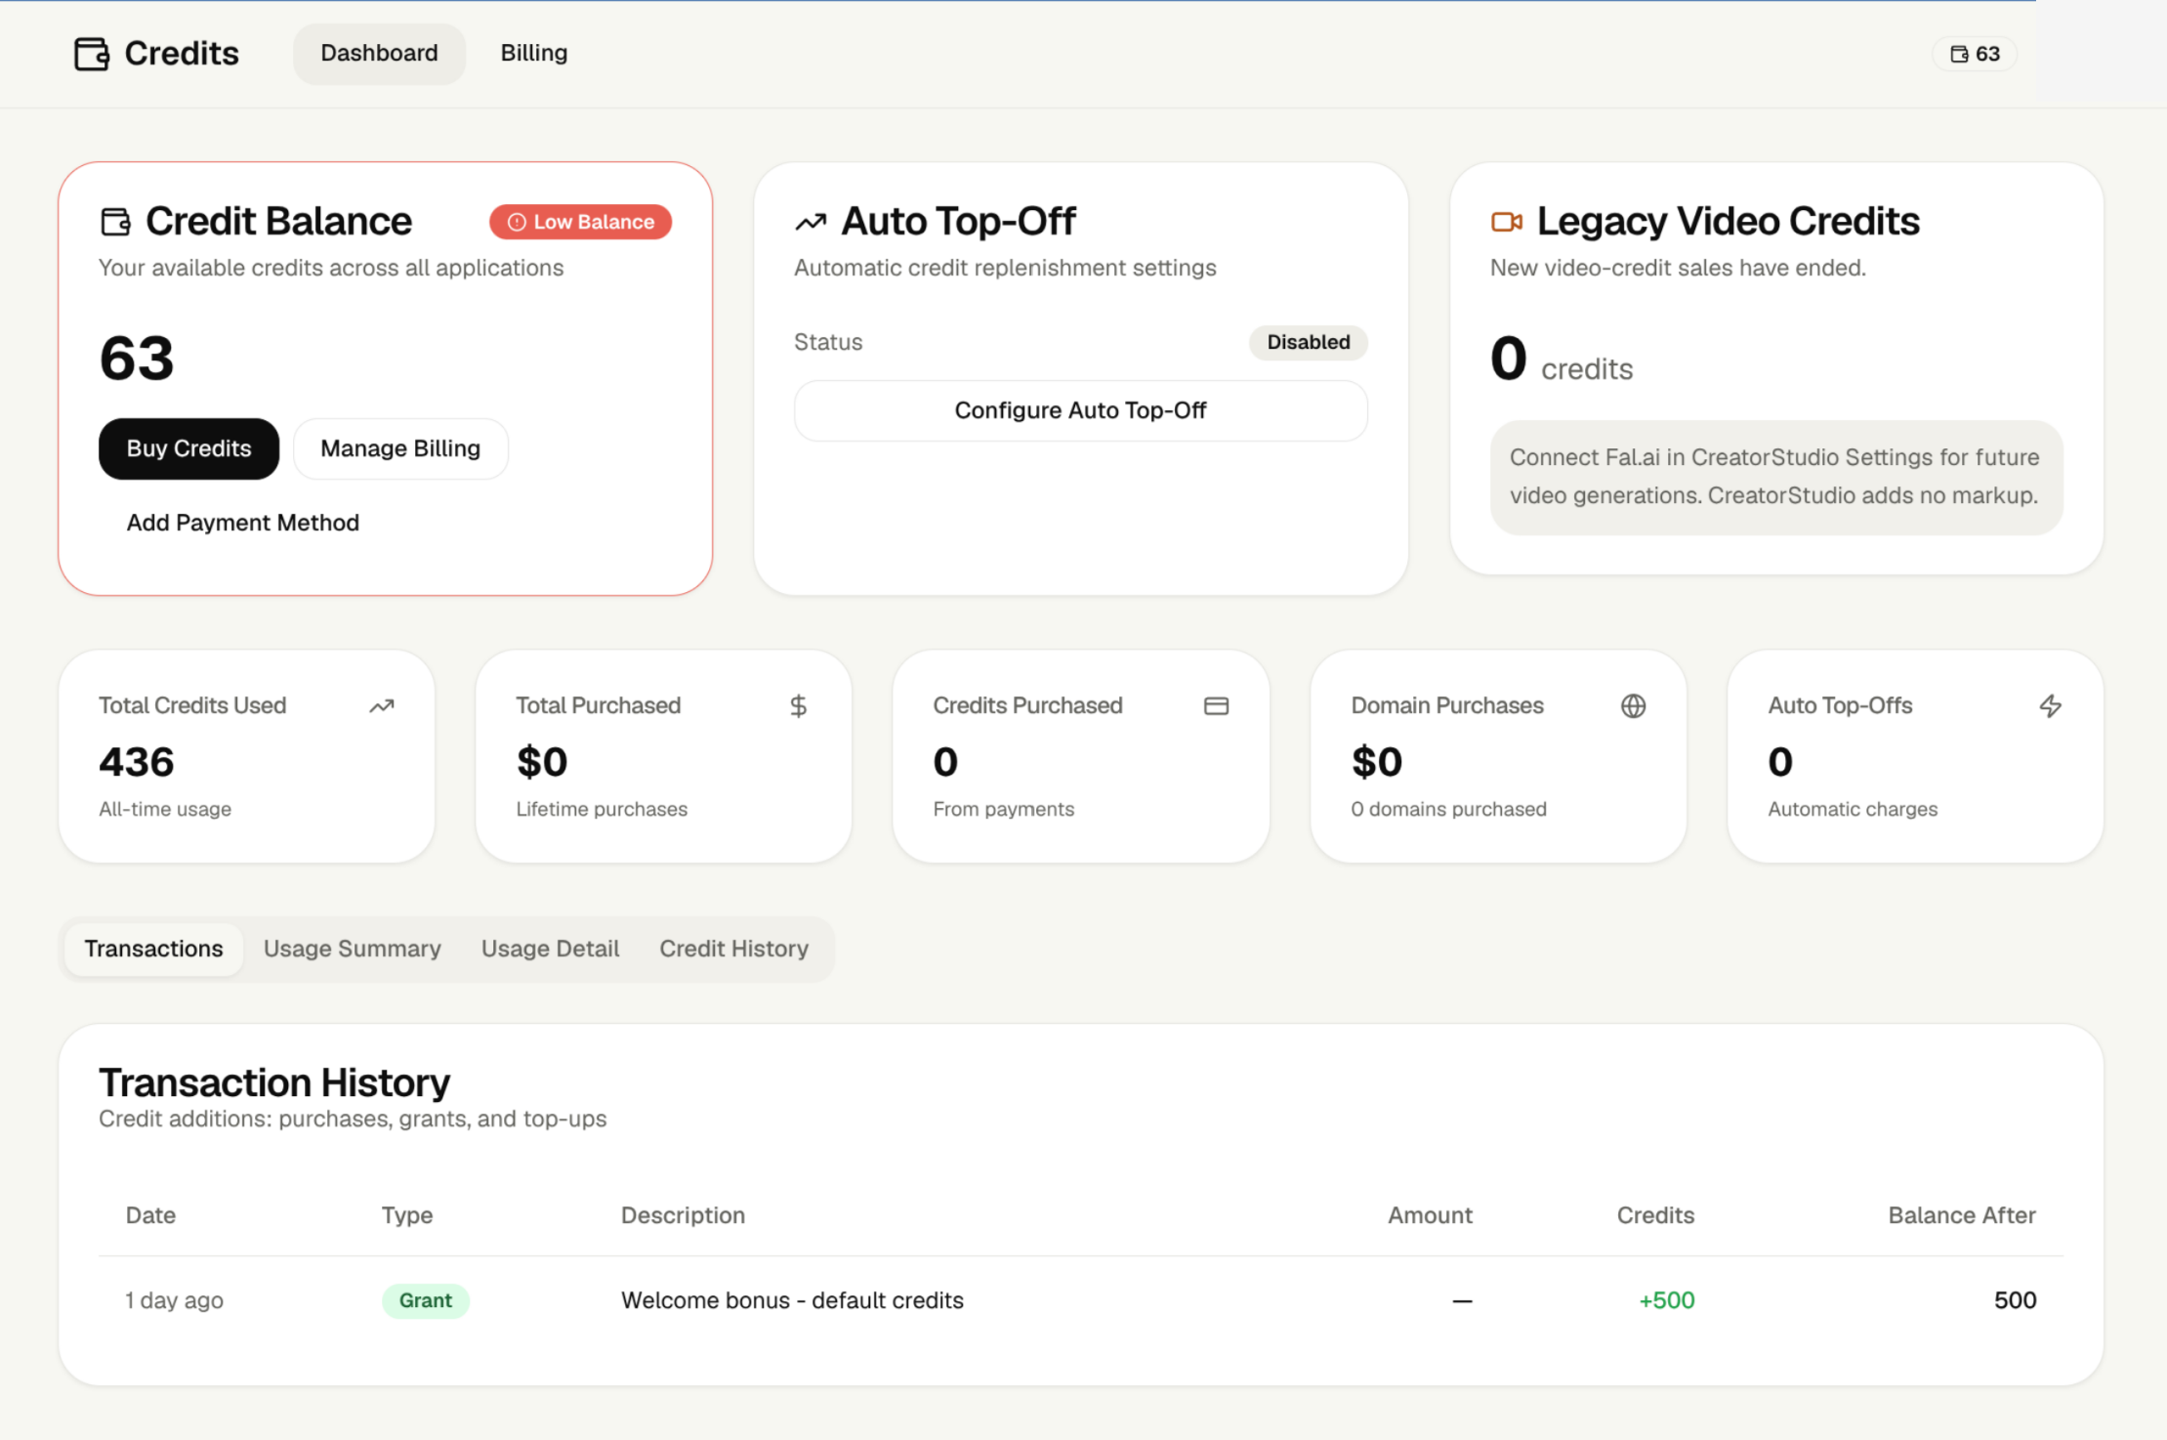
Task: Click the trending arrow icon beside Auto Top-Off
Action: coord(811,223)
